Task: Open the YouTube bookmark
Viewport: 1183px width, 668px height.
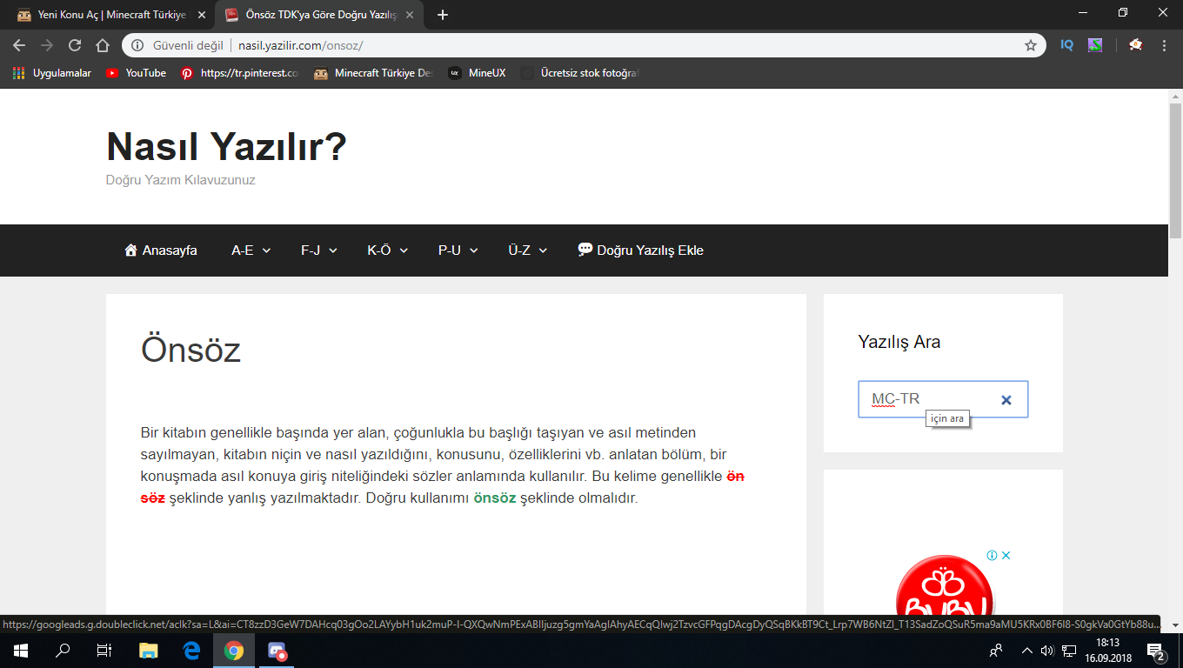Action: [x=136, y=73]
